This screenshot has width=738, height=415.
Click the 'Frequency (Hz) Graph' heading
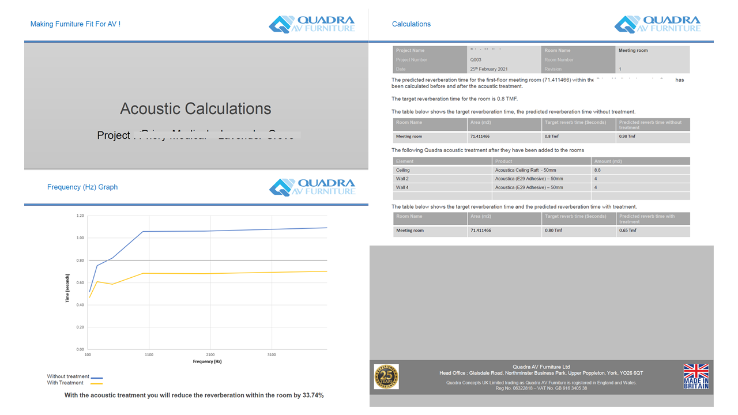click(x=82, y=187)
